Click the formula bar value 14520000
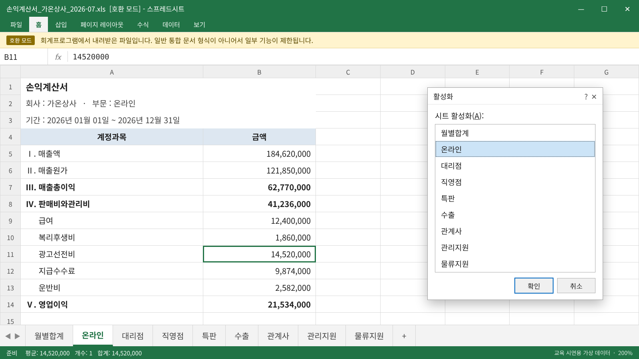Viewport: 639px width, 359px height. click(x=91, y=57)
